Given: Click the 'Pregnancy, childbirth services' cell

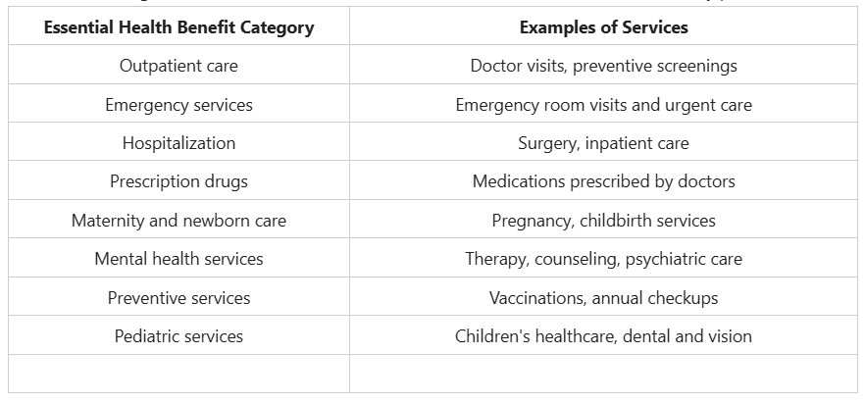Looking at the screenshot, I should pyautogui.click(x=603, y=221).
